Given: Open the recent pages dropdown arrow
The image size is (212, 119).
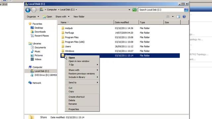Looking at the screenshot, I should pyautogui.click(x=38, y=10).
